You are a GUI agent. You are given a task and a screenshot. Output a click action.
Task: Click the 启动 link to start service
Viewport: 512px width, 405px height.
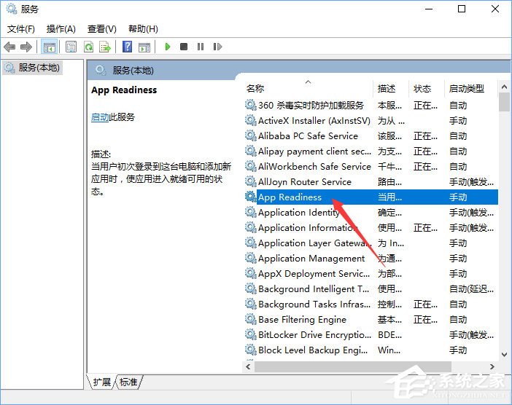pyautogui.click(x=100, y=117)
